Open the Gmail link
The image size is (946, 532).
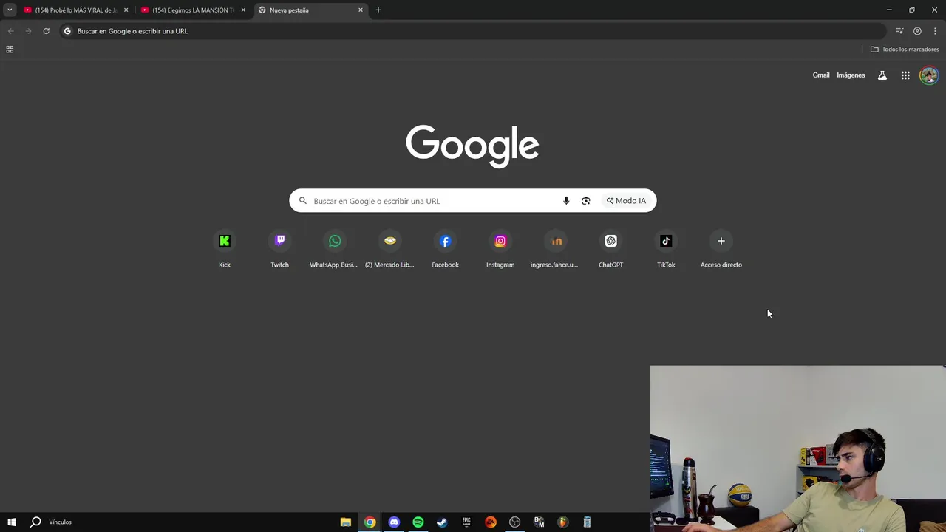coord(821,75)
